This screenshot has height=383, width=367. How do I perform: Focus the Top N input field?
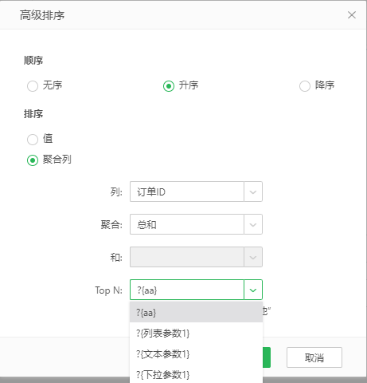coord(187,290)
